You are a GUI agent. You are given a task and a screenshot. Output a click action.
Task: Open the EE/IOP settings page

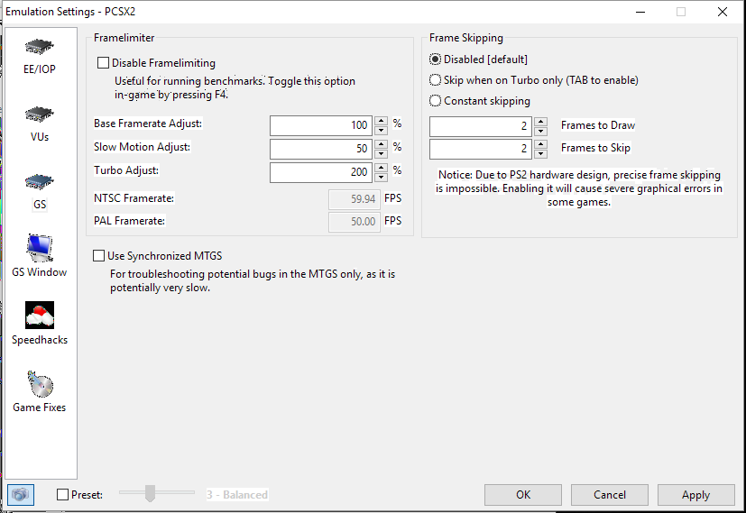click(40, 56)
